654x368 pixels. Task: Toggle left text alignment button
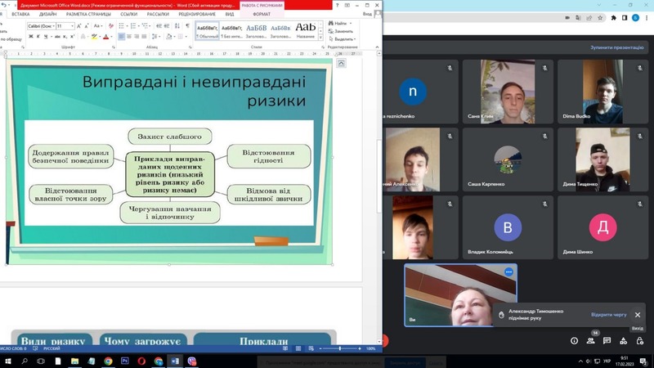pyautogui.click(x=120, y=37)
